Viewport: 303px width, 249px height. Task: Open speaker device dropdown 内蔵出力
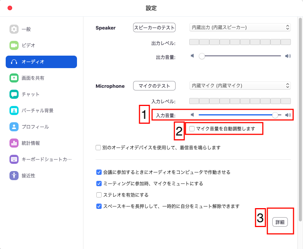(x=240, y=27)
